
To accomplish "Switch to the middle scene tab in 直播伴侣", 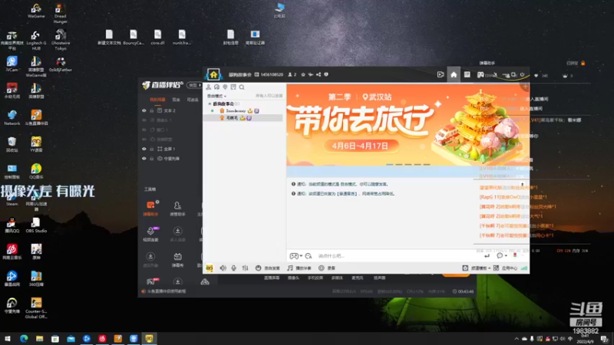I will tap(177, 100).
